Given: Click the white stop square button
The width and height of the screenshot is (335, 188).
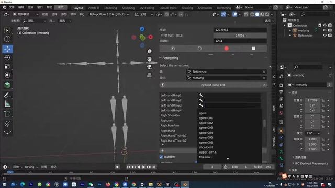Looking at the screenshot, I should click(x=253, y=49).
